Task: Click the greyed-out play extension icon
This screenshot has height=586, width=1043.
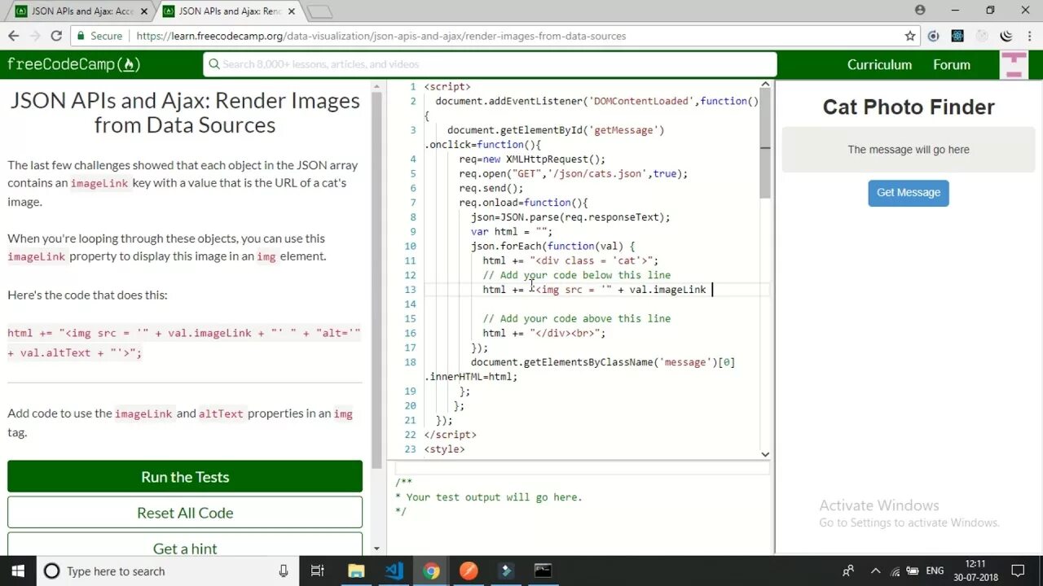Action: coord(982,36)
